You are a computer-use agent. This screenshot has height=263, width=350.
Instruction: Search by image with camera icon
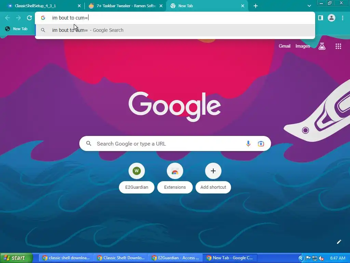coord(261,143)
